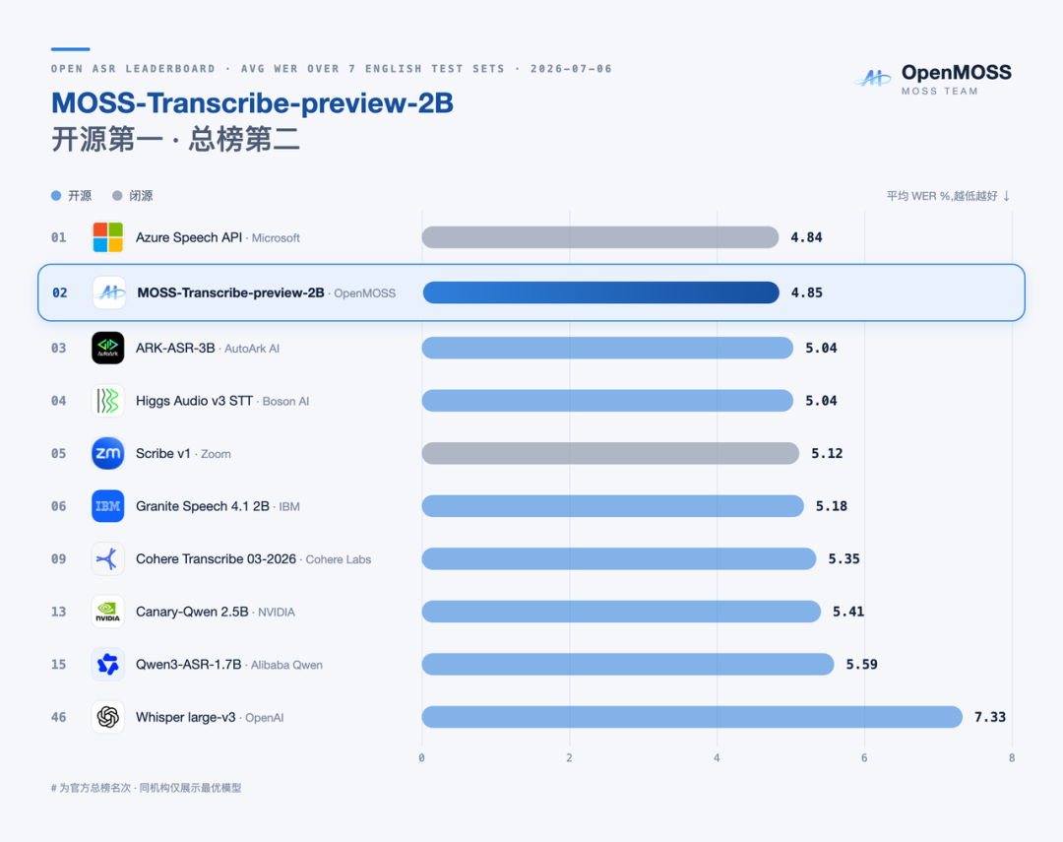Click the Cohere icon beside Cohere Transcribe

tap(108, 559)
